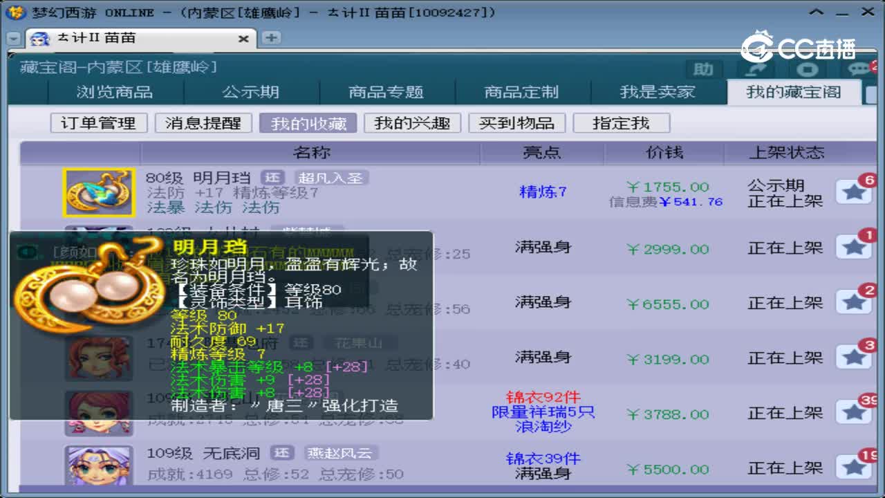The height and width of the screenshot is (498, 885).
Task: Star the listing priced ¥2999.00
Action: coord(854,248)
